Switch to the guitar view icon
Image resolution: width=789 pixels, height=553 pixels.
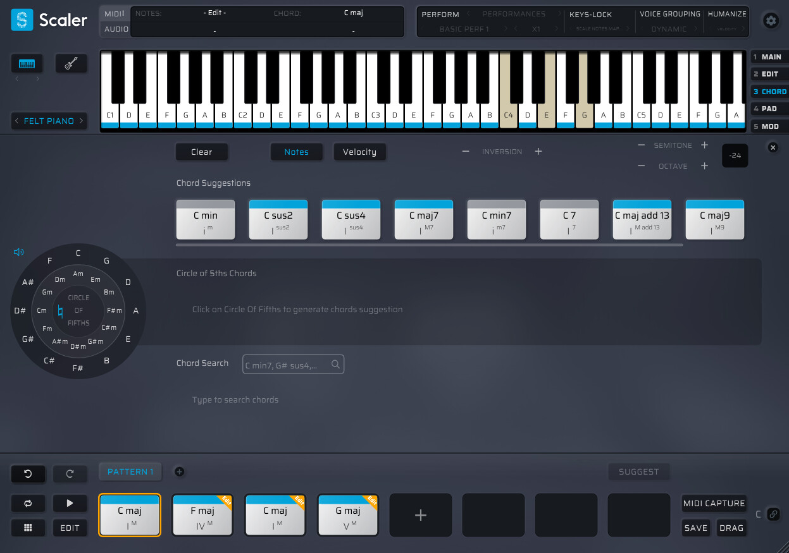pyautogui.click(x=71, y=64)
